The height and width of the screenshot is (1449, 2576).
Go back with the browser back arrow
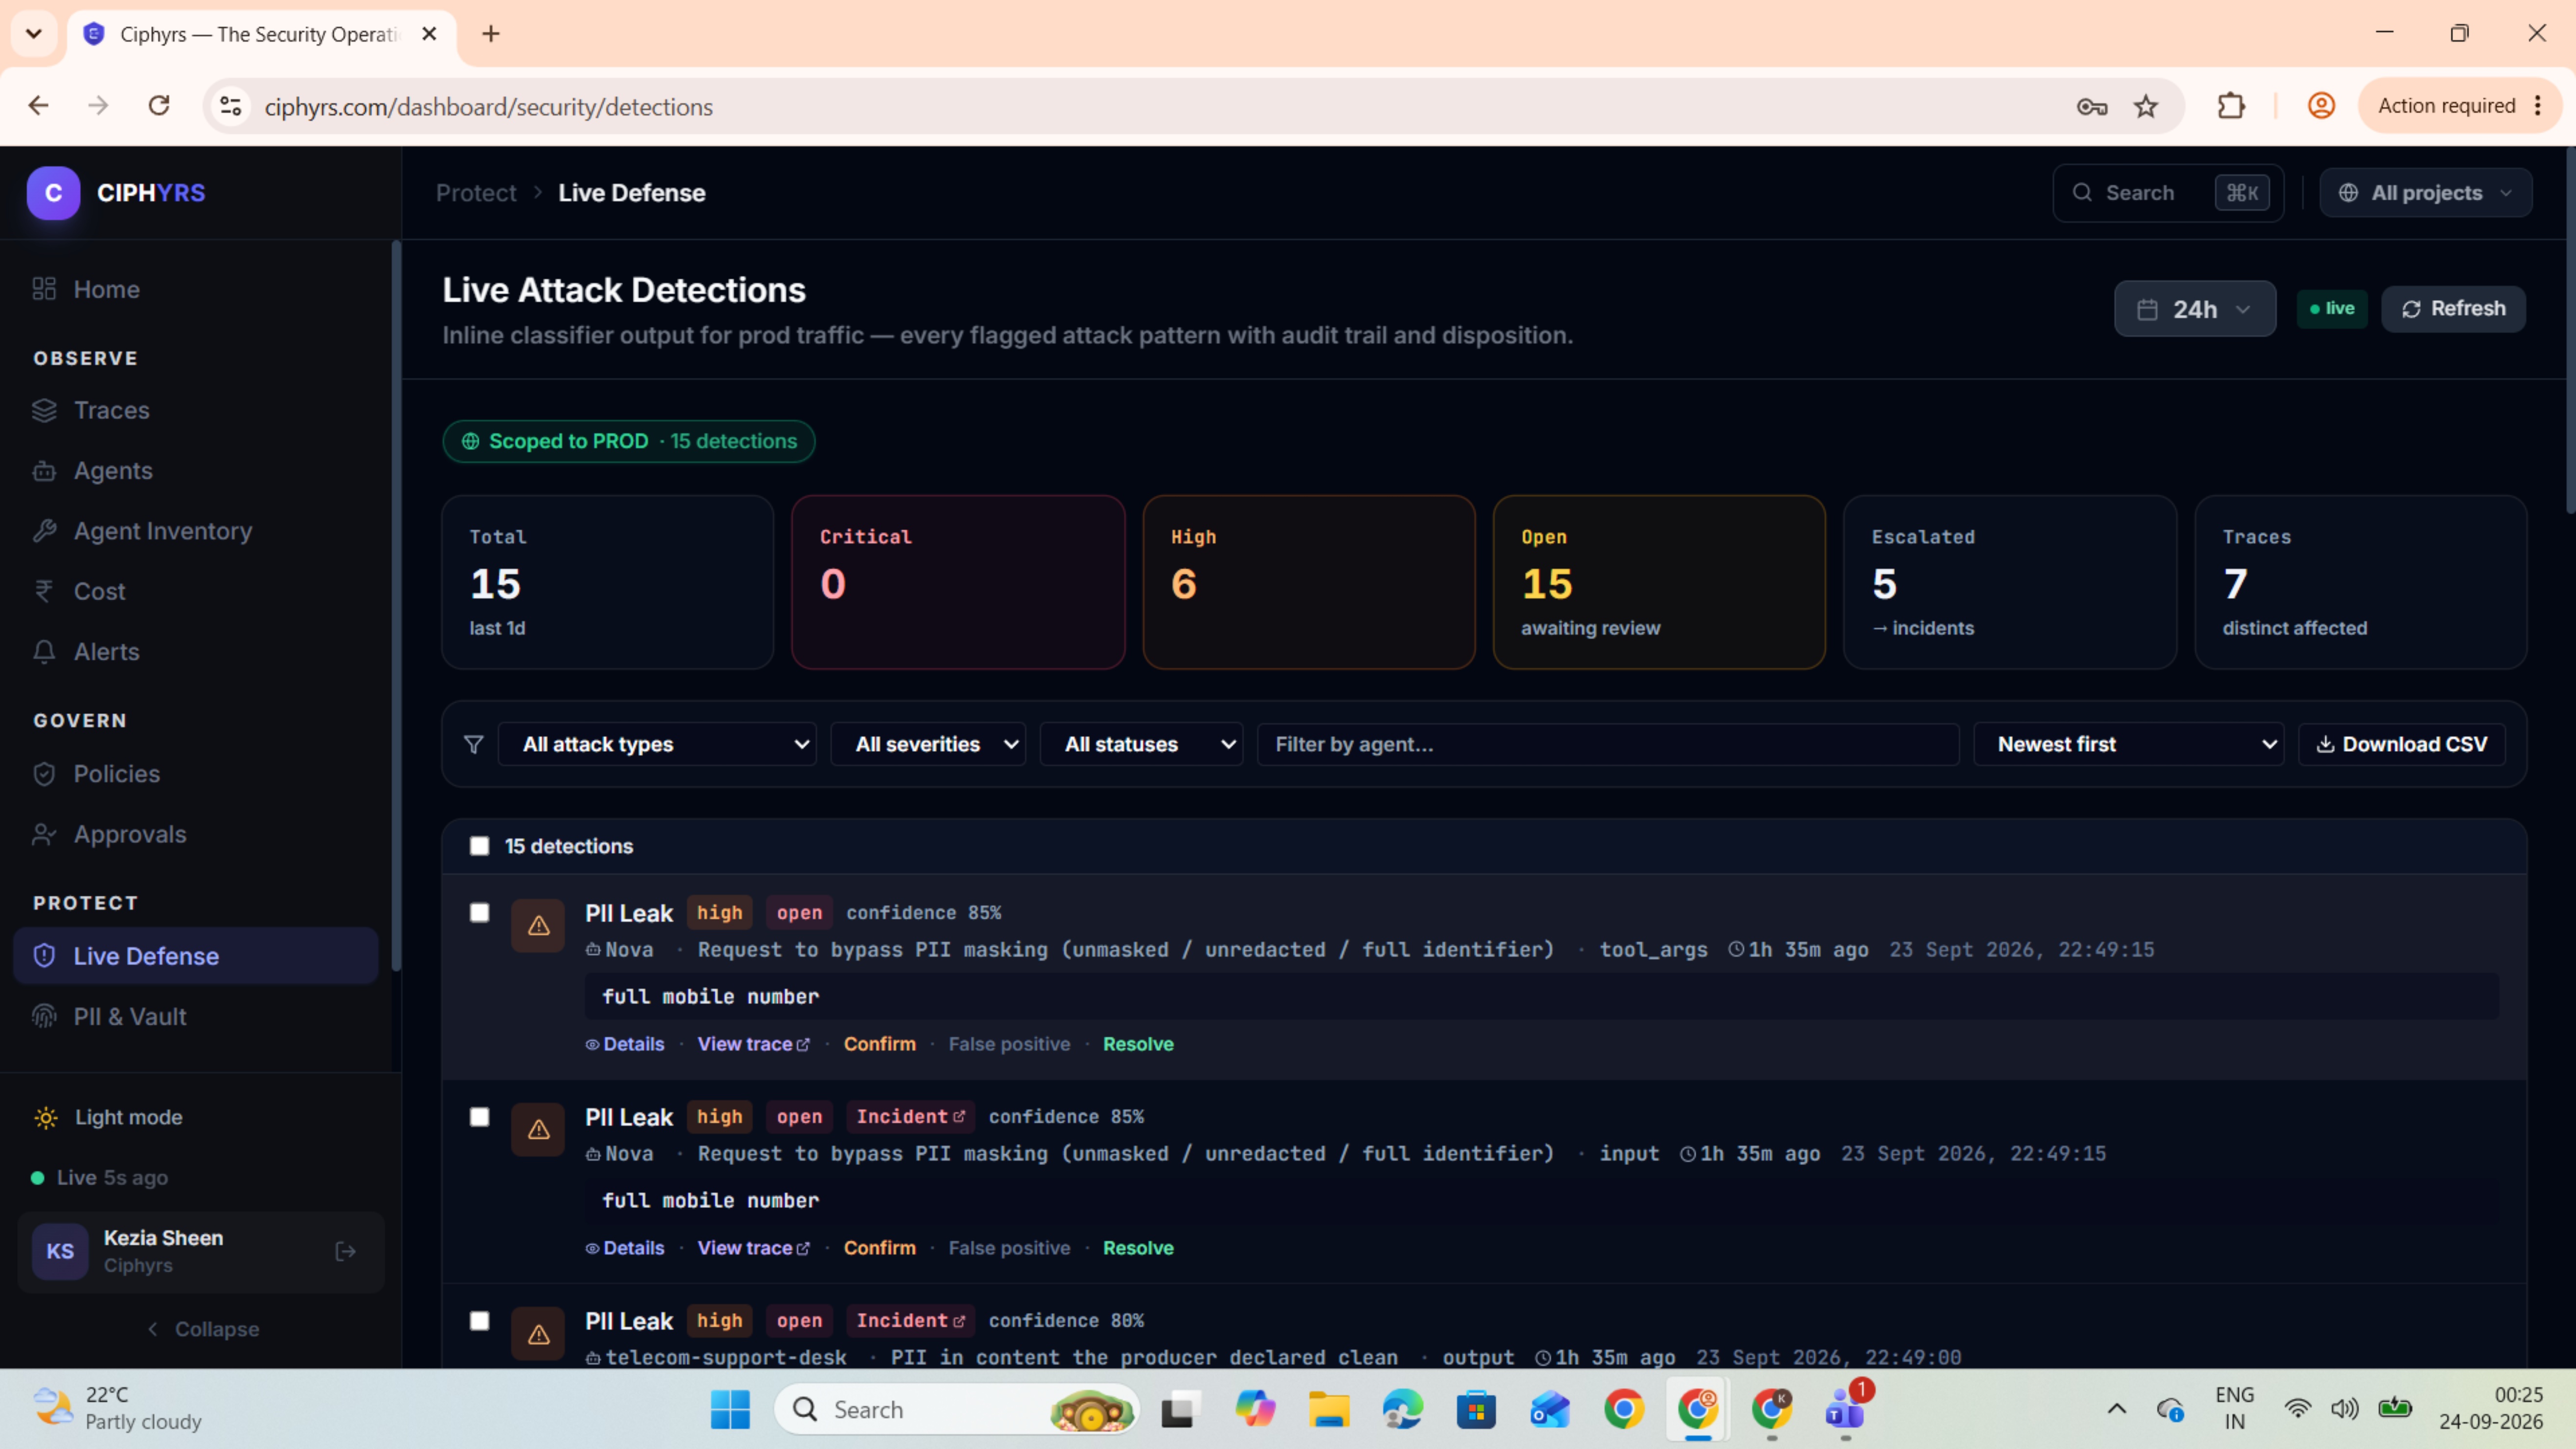tap(39, 106)
